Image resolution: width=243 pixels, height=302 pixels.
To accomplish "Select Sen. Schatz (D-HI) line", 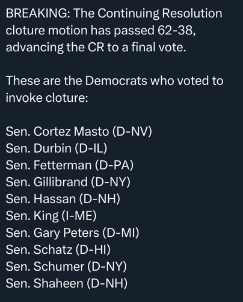I will tap(58, 250).
